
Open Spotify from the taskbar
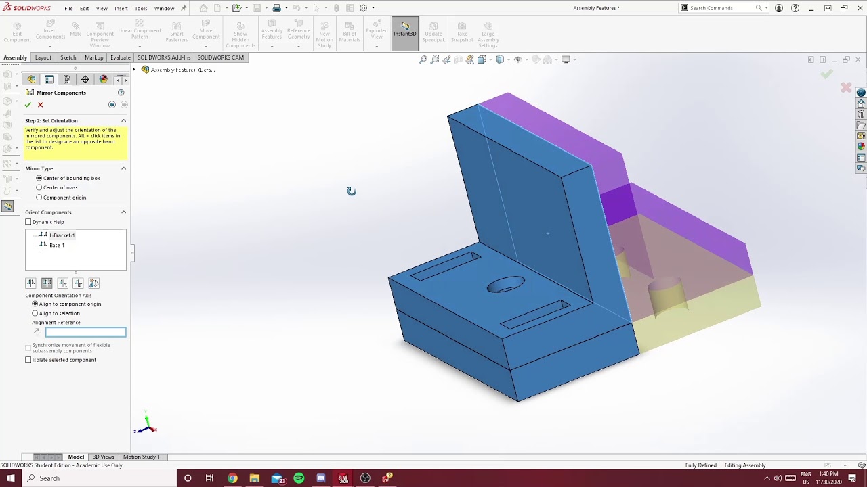pyautogui.click(x=299, y=478)
